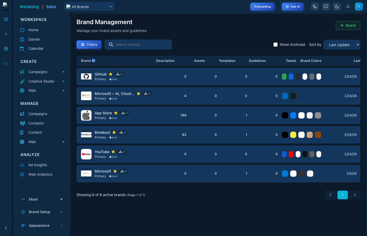
Task: Focus the Search brands field
Action: pyautogui.click(x=138, y=45)
